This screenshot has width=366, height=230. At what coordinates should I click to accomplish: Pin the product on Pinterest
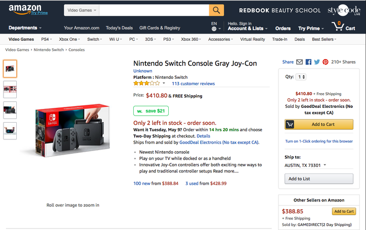click(x=325, y=62)
